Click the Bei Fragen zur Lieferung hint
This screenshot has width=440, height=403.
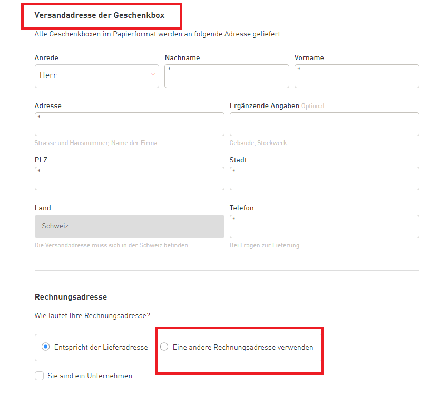265,245
